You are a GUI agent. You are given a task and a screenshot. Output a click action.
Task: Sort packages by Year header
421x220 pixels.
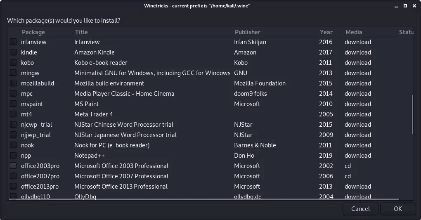326,32
